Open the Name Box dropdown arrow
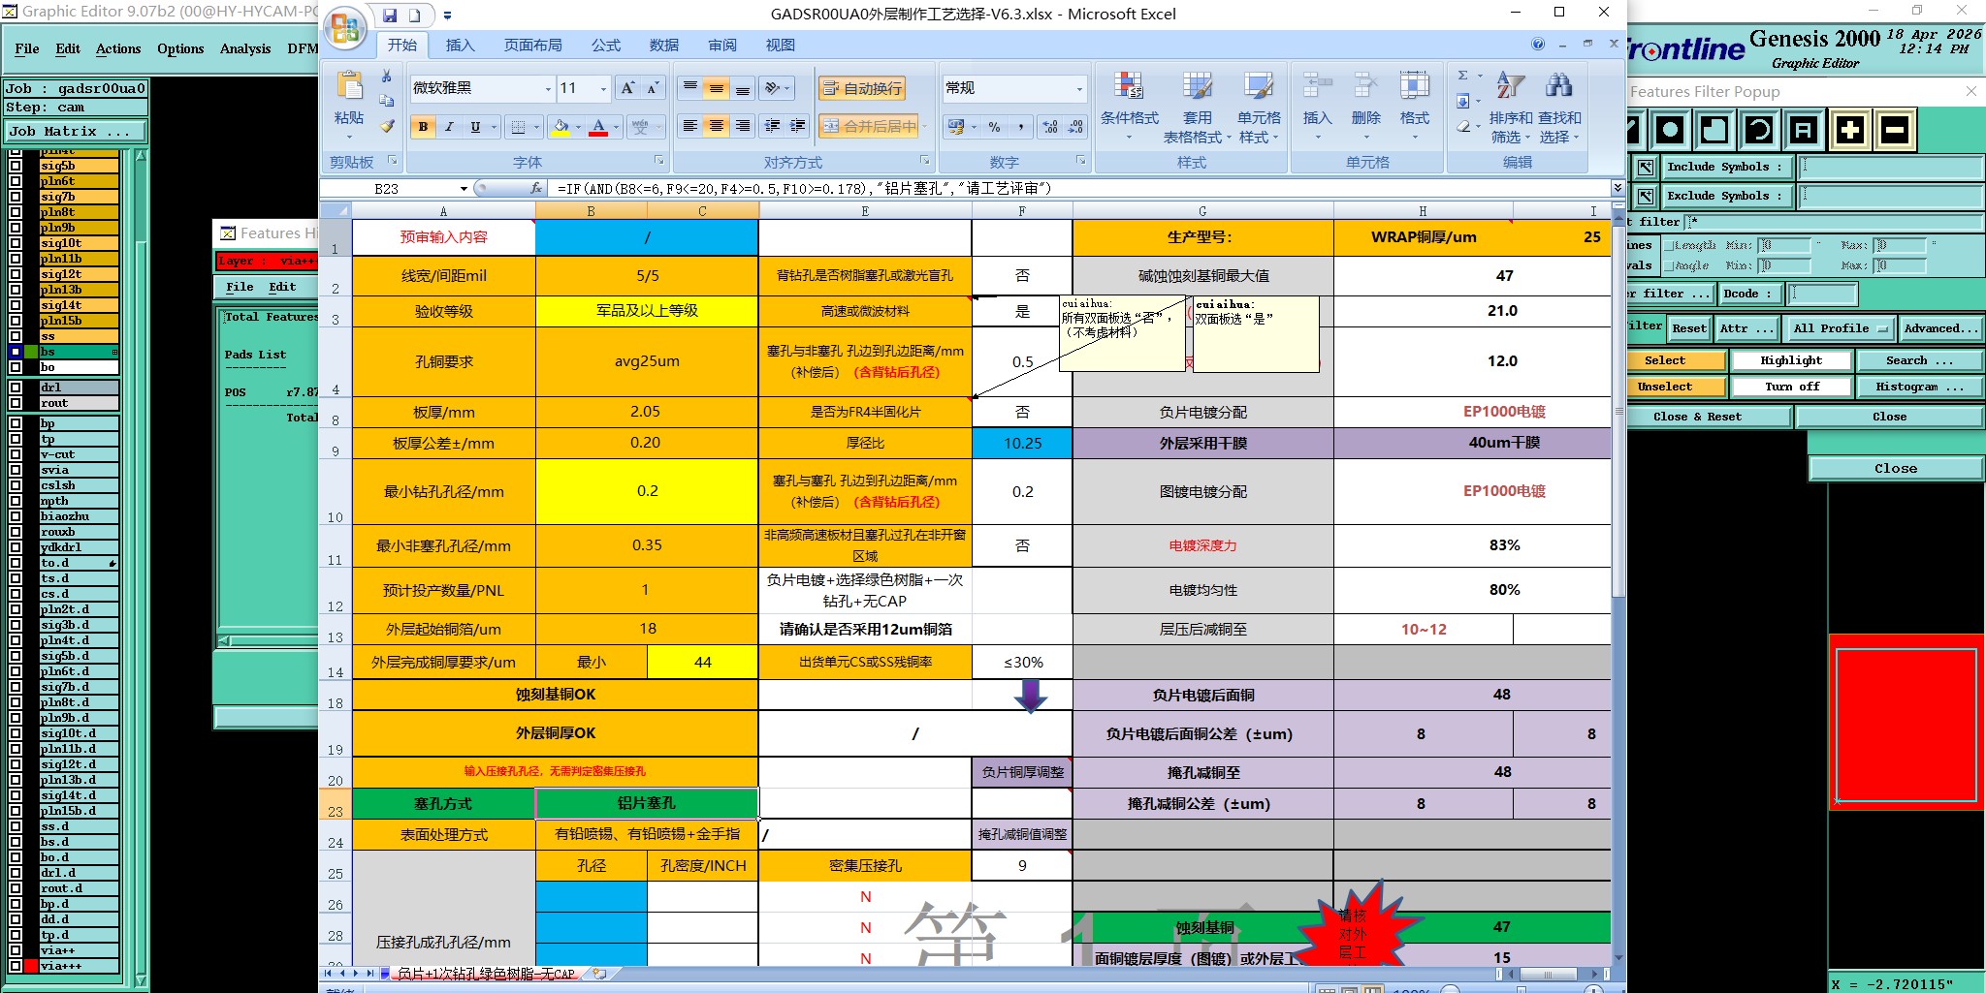The width and height of the screenshot is (1986, 993). click(x=464, y=188)
